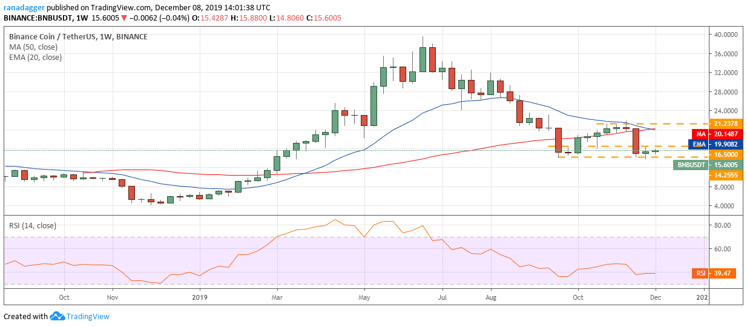Click the 2019 label on the time axis

pos(199,297)
